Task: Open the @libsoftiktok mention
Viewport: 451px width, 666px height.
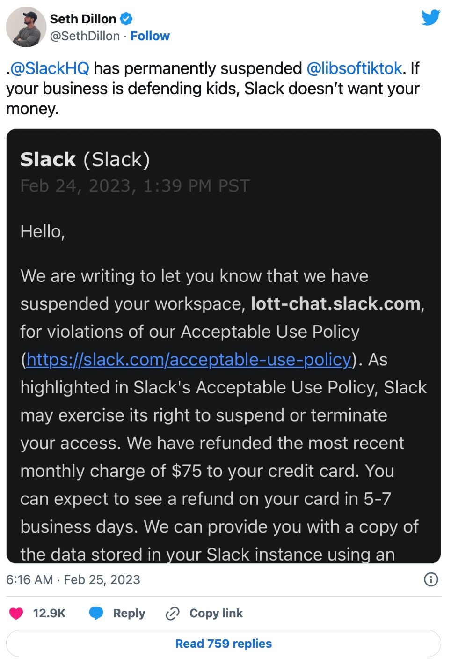Action: (354, 68)
